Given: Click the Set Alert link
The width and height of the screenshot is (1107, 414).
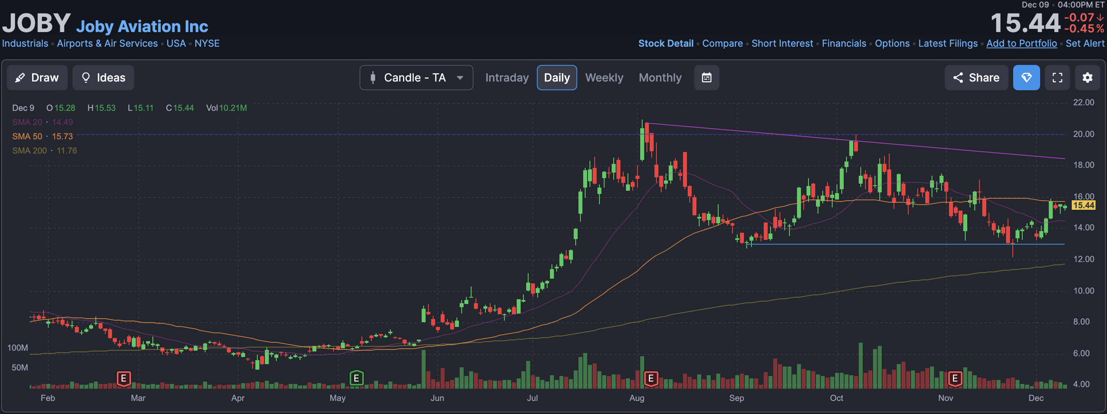Looking at the screenshot, I should click(1085, 44).
